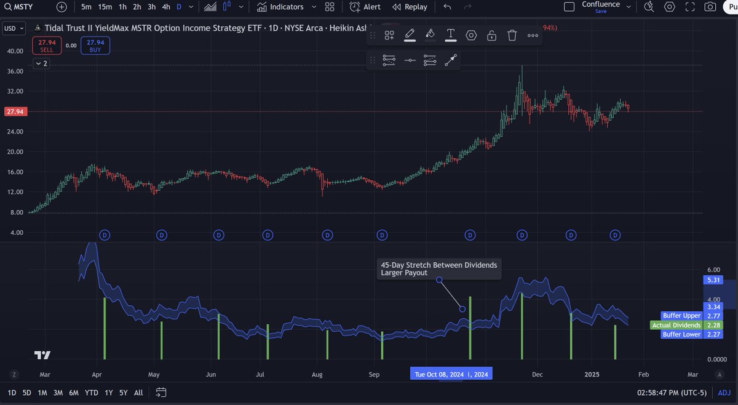Set range to 1Y

coord(109,393)
